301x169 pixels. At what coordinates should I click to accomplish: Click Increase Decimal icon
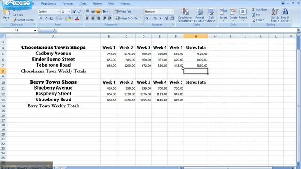166,18
